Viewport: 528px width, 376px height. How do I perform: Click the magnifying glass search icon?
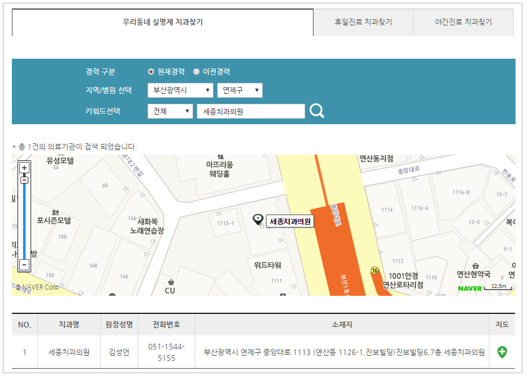[317, 111]
